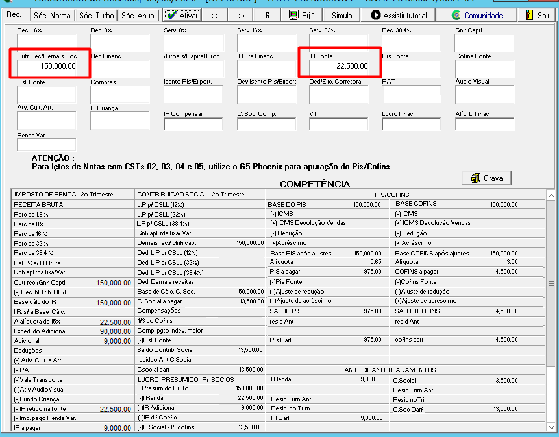Focus the C. Soc. Comp. field
Viewport: 559px width, 437px height.
tap(267, 124)
